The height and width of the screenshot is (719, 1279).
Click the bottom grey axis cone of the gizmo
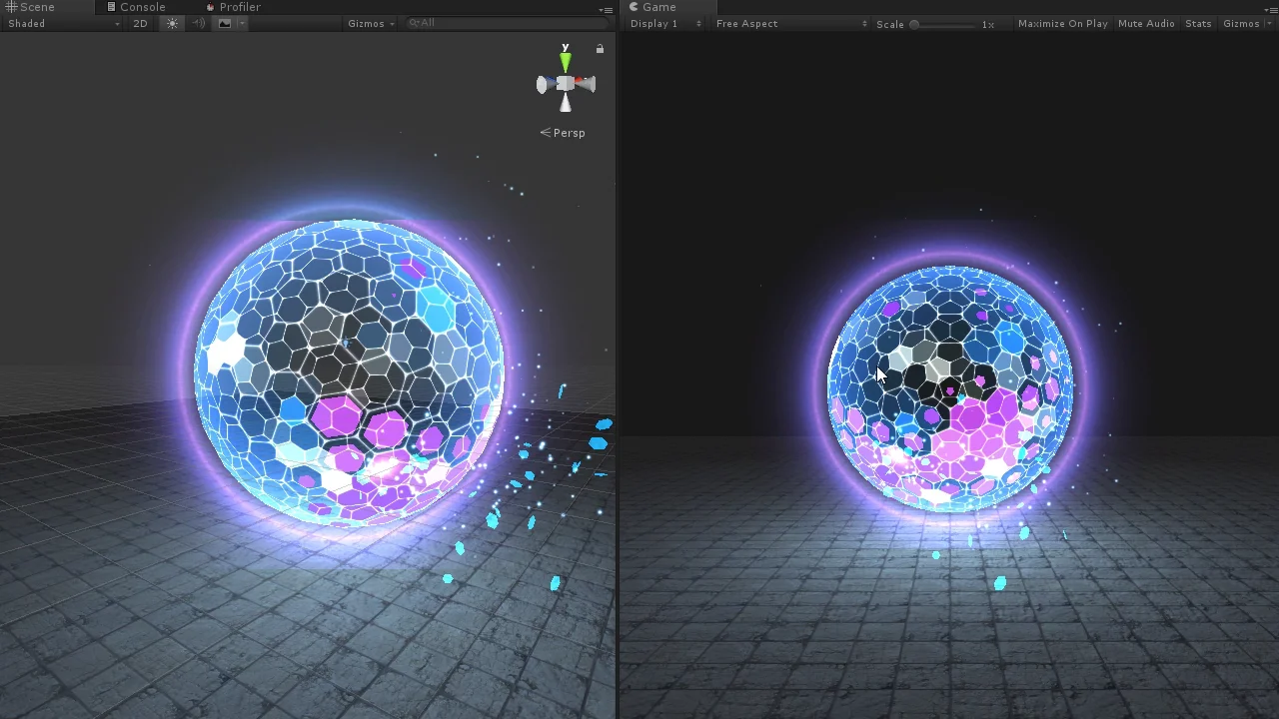point(566,103)
